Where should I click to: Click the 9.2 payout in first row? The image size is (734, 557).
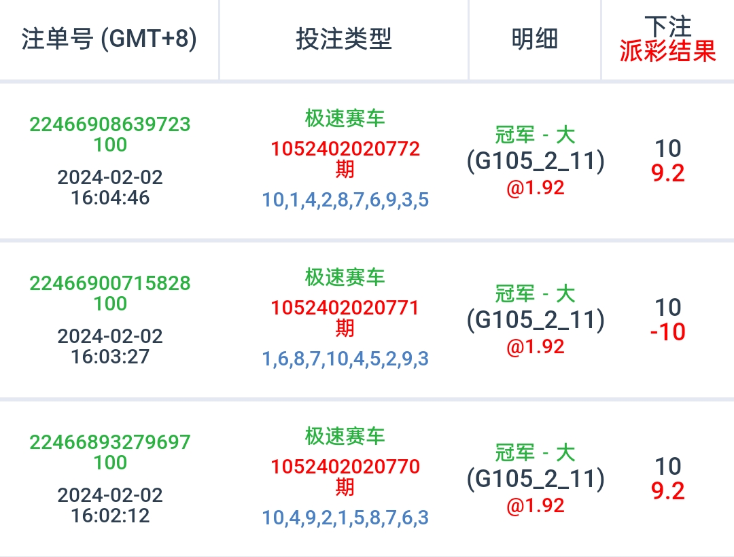667,173
